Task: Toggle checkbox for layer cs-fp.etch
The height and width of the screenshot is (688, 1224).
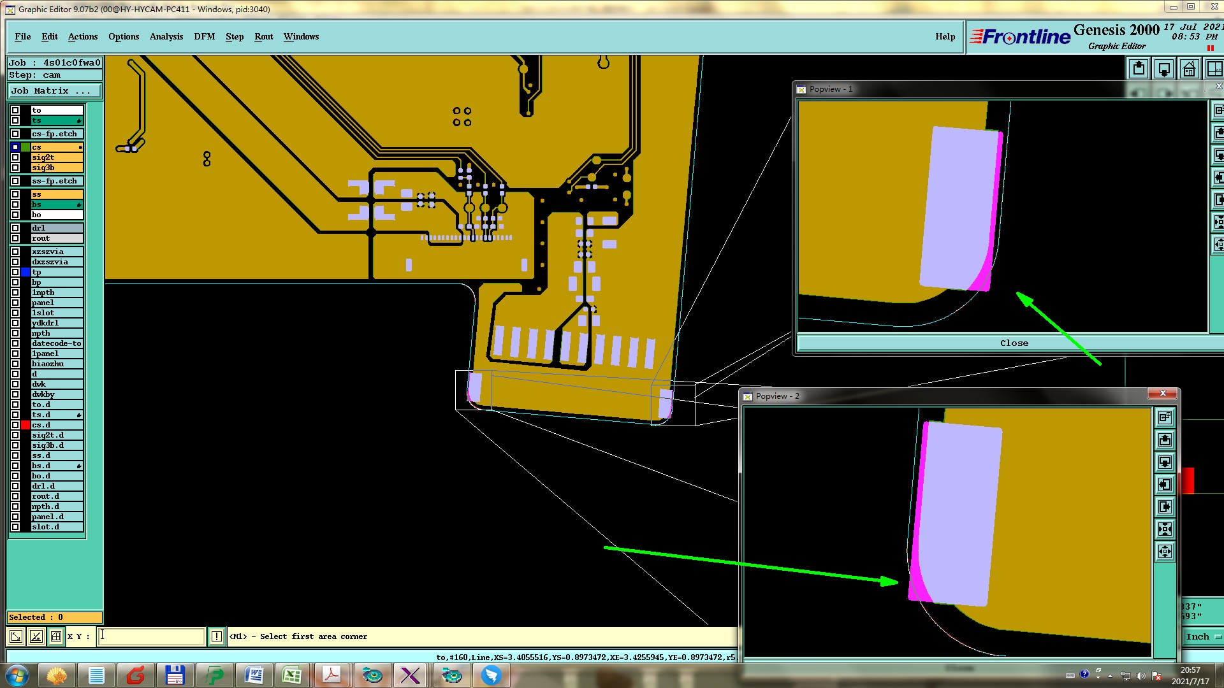Action: point(15,134)
